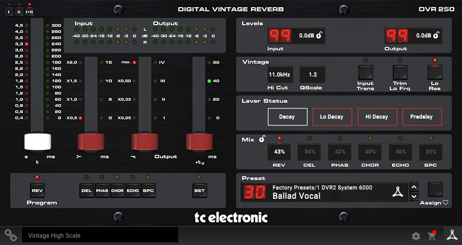Select engine I button at top left

[9, 12]
